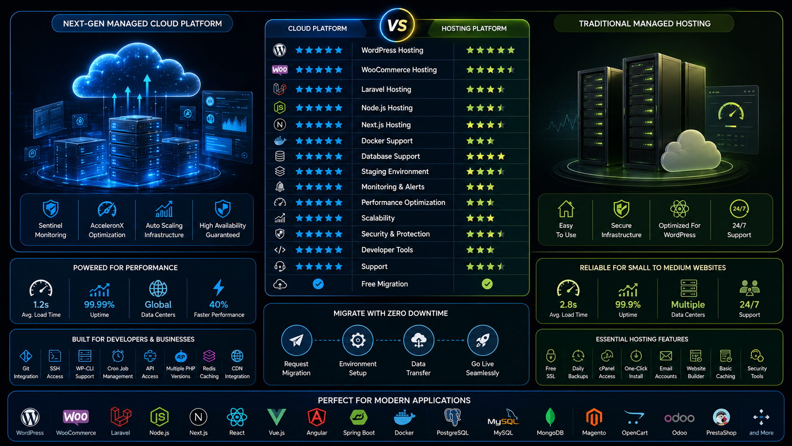The width and height of the screenshot is (792, 446).
Task: Click the WP-CLI Support icon
Action: pyautogui.click(x=85, y=355)
